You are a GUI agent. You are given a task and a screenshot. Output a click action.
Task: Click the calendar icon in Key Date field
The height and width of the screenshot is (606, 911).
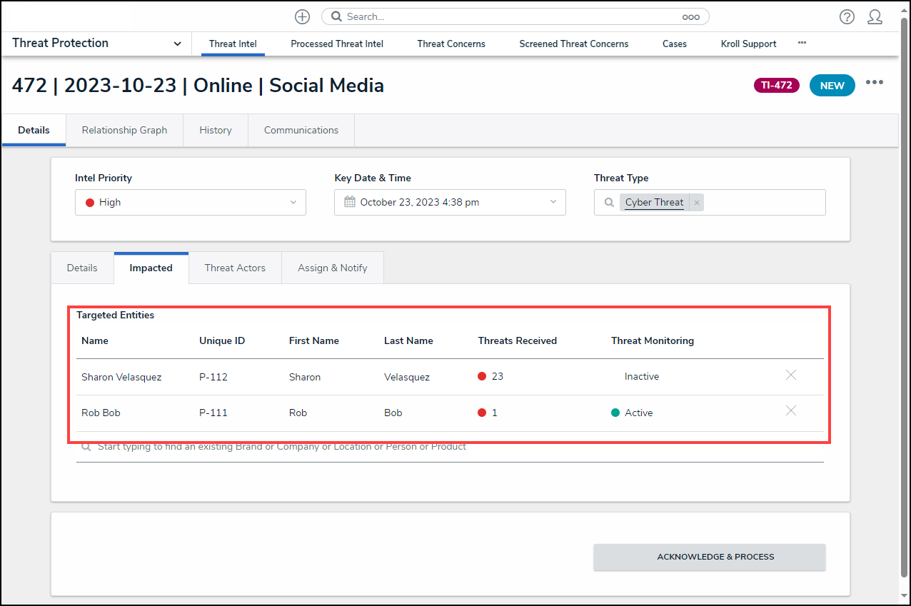click(349, 202)
